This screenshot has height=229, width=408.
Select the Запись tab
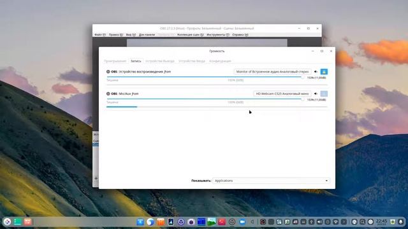click(136, 61)
